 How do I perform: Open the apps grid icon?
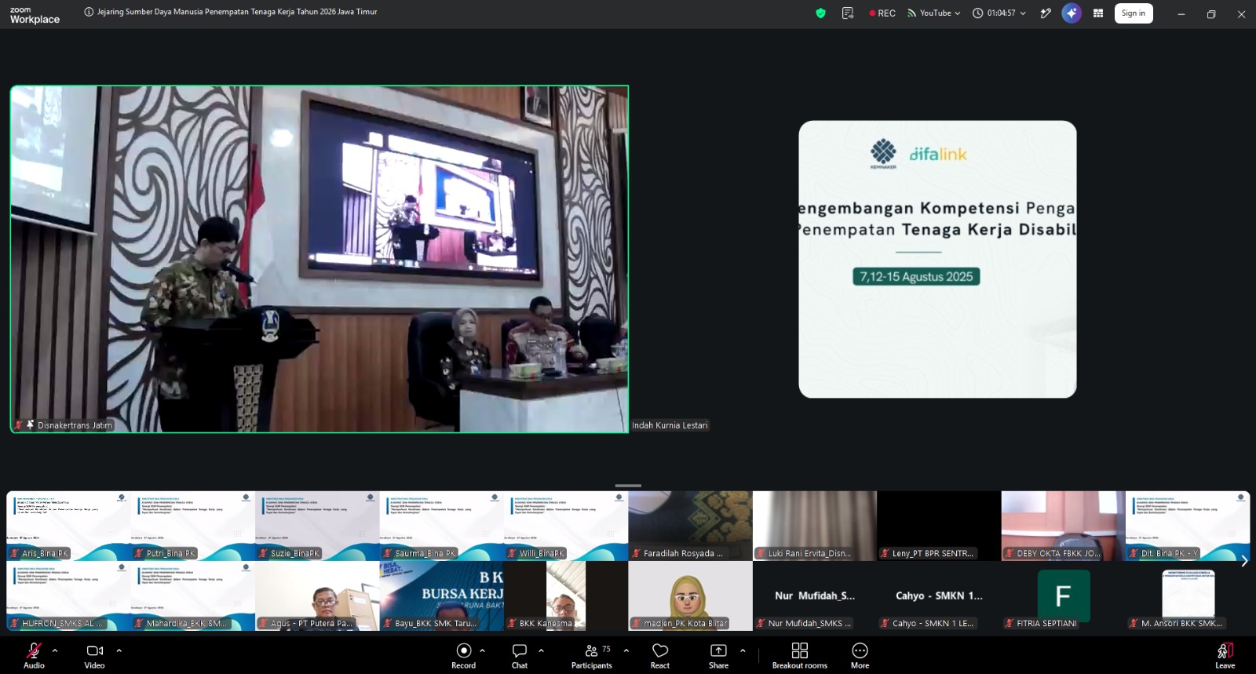click(x=1098, y=13)
